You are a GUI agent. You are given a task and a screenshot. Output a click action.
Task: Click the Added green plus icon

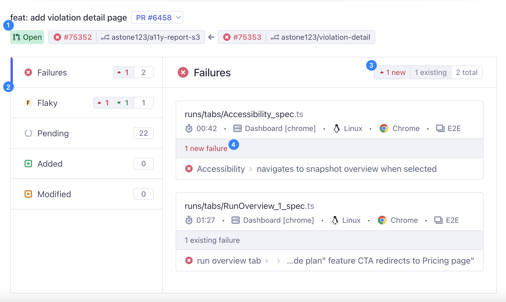coord(28,164)
